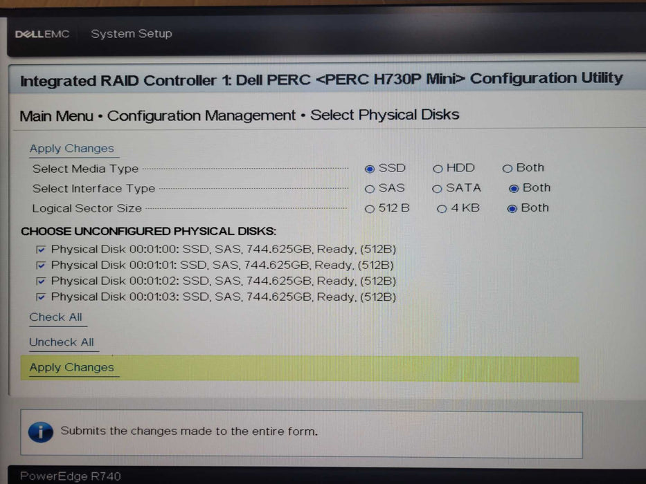Click the Uncheck All link
The width and height of the screenshot is (646, 484).
tap(62, 342)
